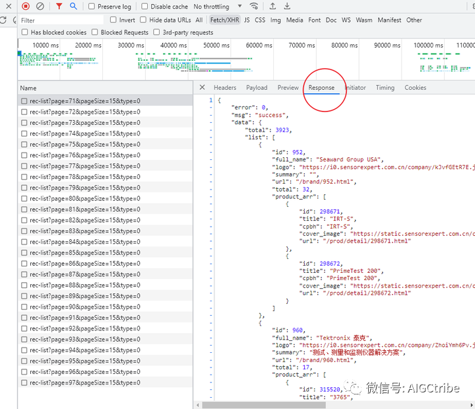475x409 pixels.
Task: Click the import HAR upload icon
Action: 272,6
